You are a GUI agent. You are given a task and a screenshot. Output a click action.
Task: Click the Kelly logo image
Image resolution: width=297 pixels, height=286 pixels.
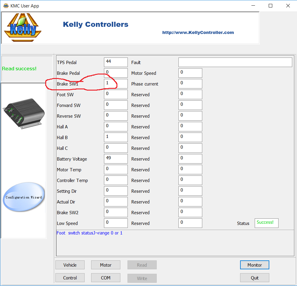23,27
